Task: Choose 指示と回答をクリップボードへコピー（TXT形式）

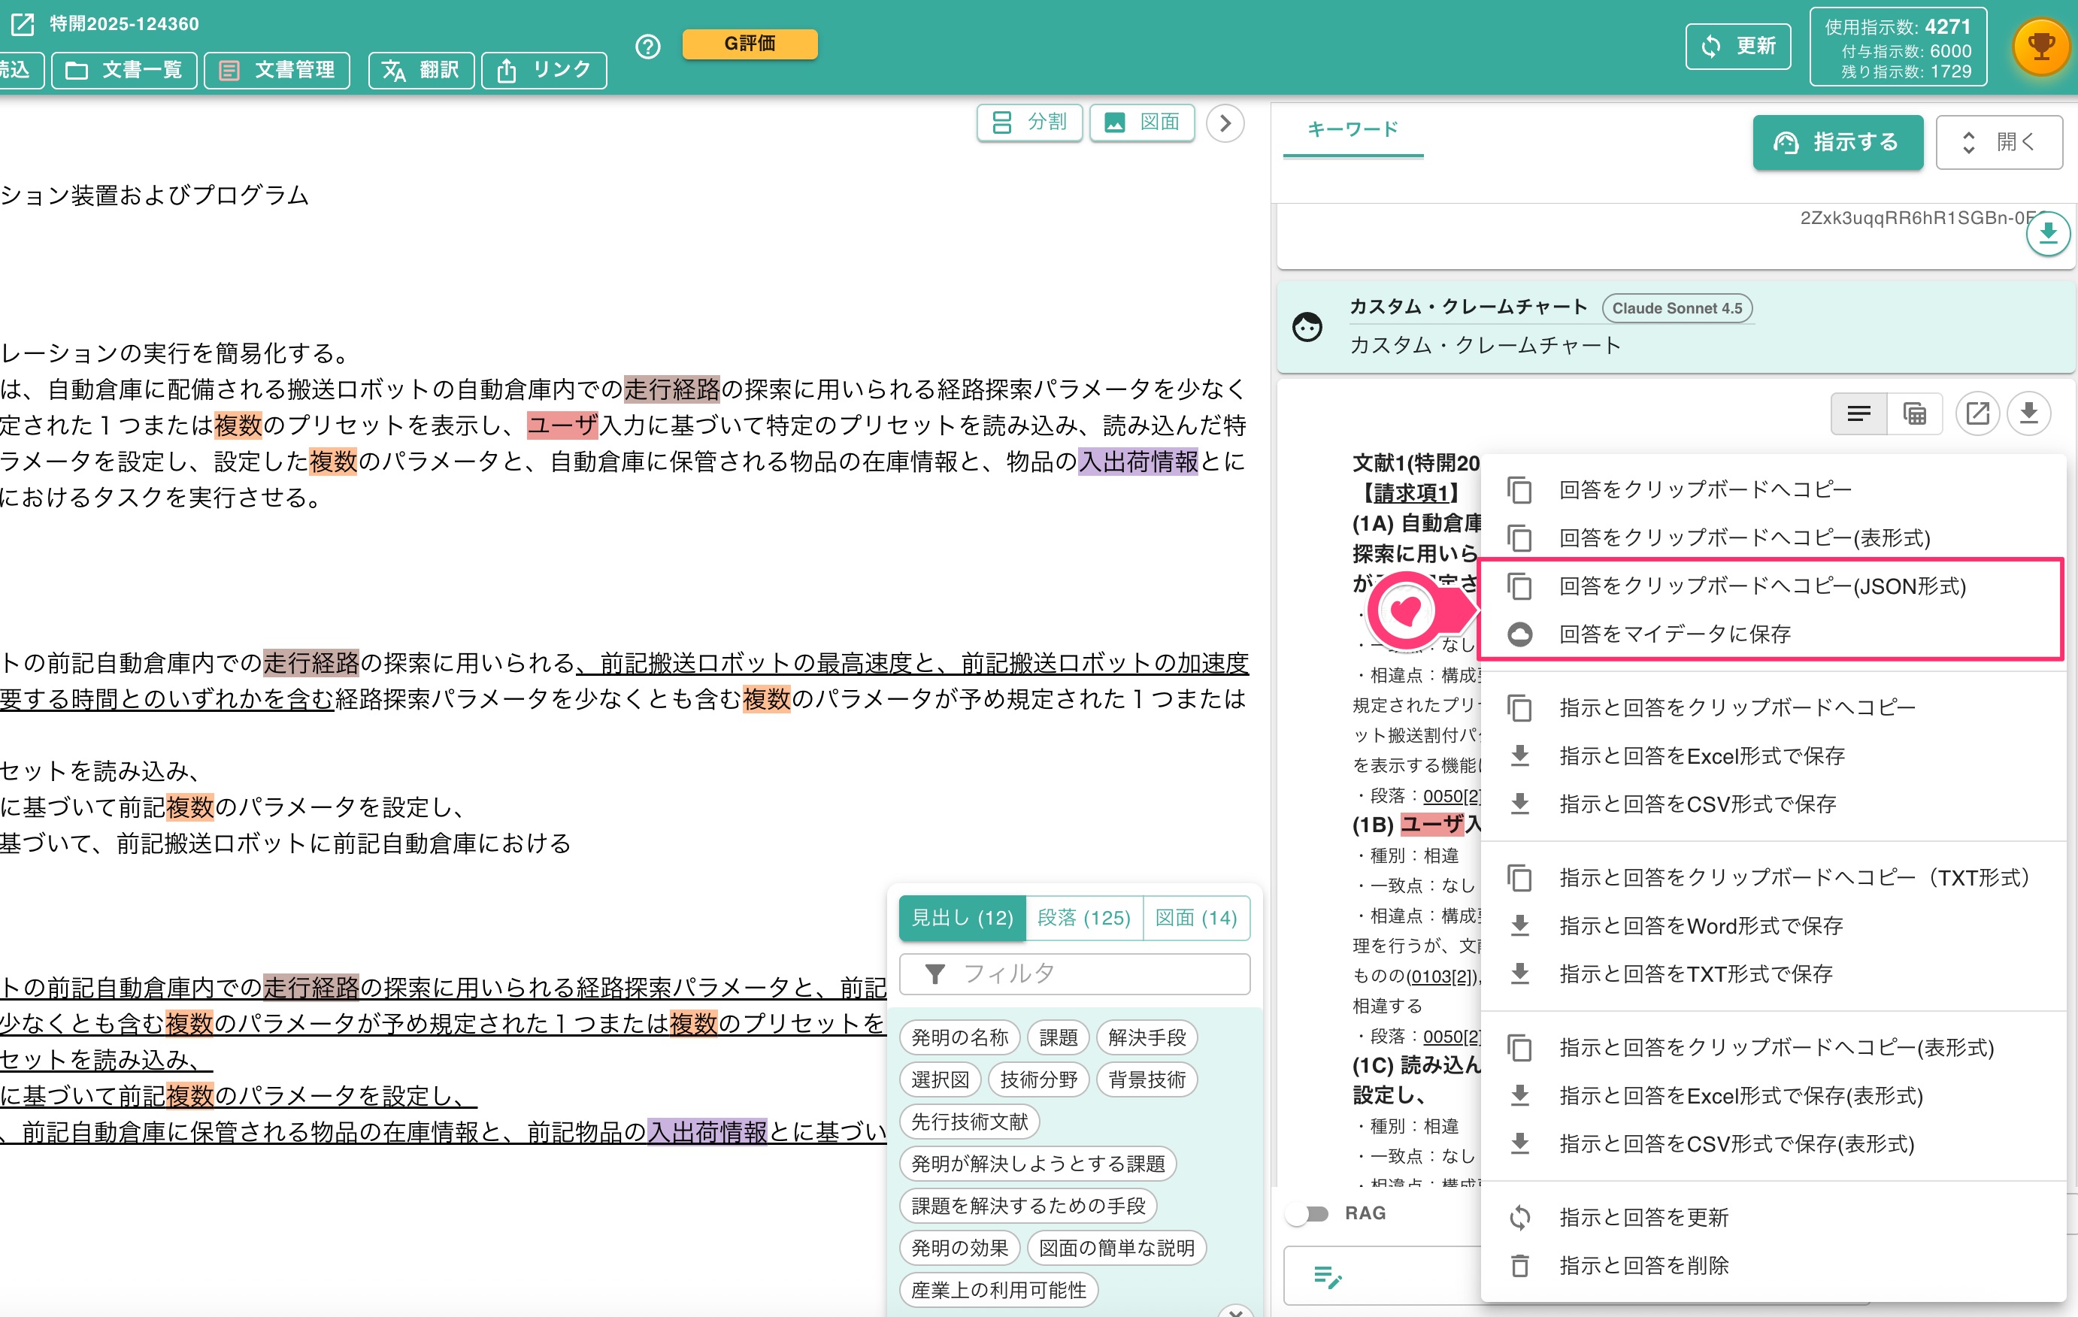Action: point(1773,878)
